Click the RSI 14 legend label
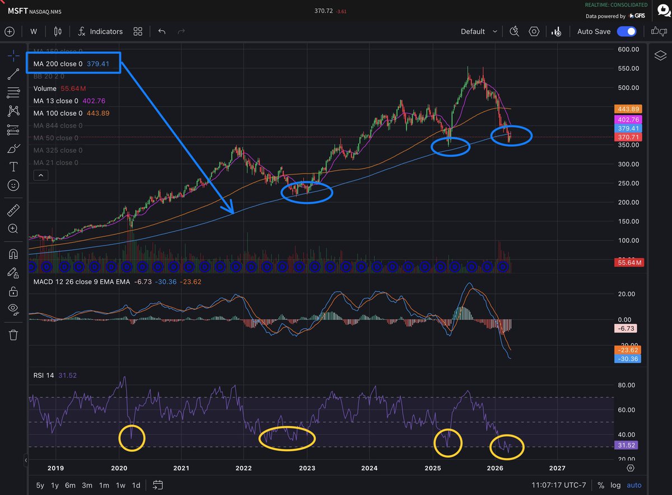This screenshot has height=495, width=672. click(44, 375)
